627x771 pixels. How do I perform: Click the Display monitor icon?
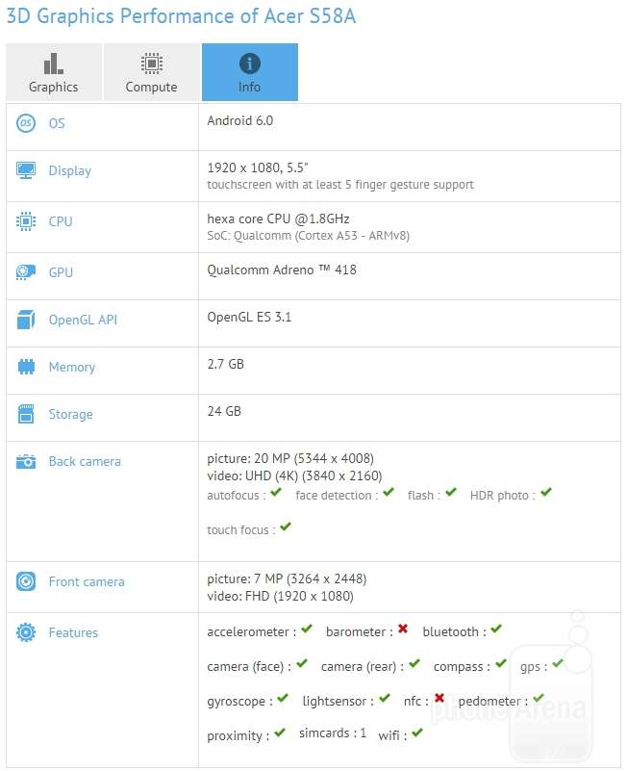click(26, 170)
